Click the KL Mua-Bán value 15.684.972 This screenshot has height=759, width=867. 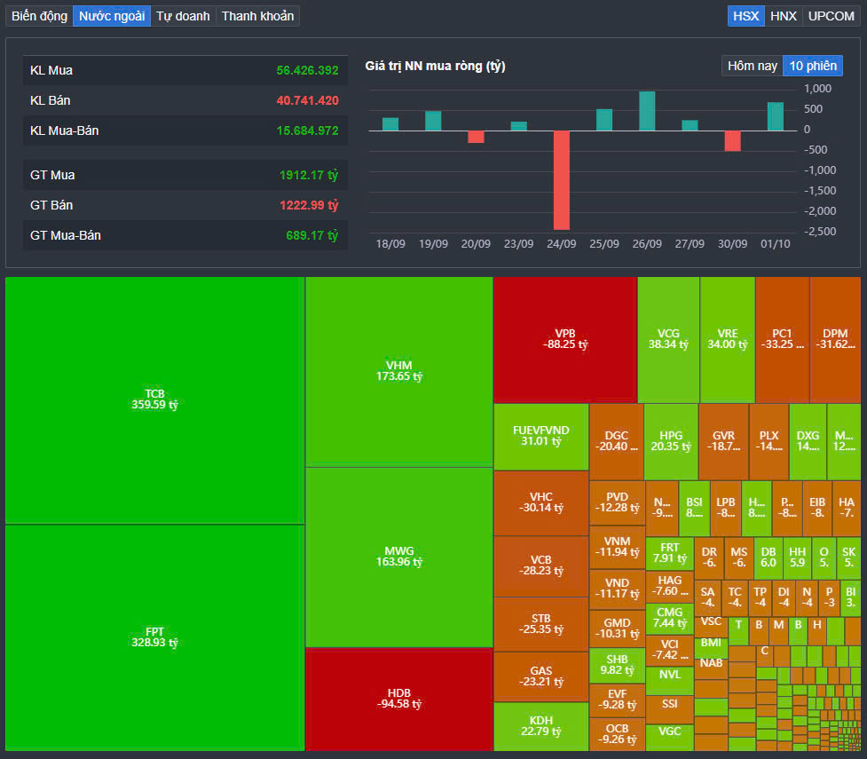307,130
